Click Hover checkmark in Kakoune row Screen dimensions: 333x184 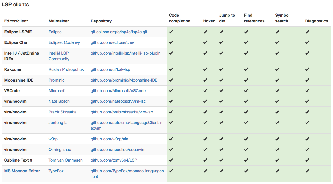click(x=205, y=69)
